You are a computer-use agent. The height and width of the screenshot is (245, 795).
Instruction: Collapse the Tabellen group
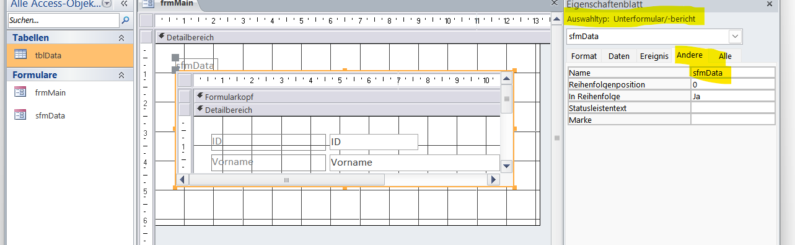[121, 38]
